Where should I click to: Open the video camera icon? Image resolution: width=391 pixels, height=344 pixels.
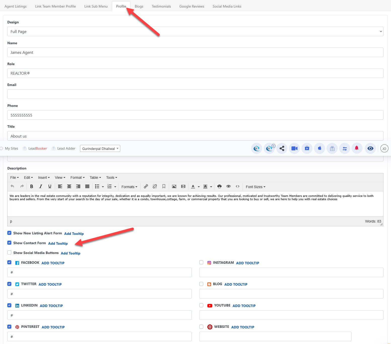tap(294, 149)
